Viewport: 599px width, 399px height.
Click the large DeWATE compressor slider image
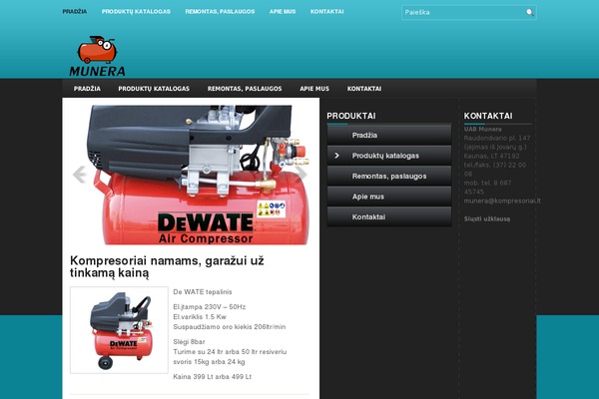191,175
